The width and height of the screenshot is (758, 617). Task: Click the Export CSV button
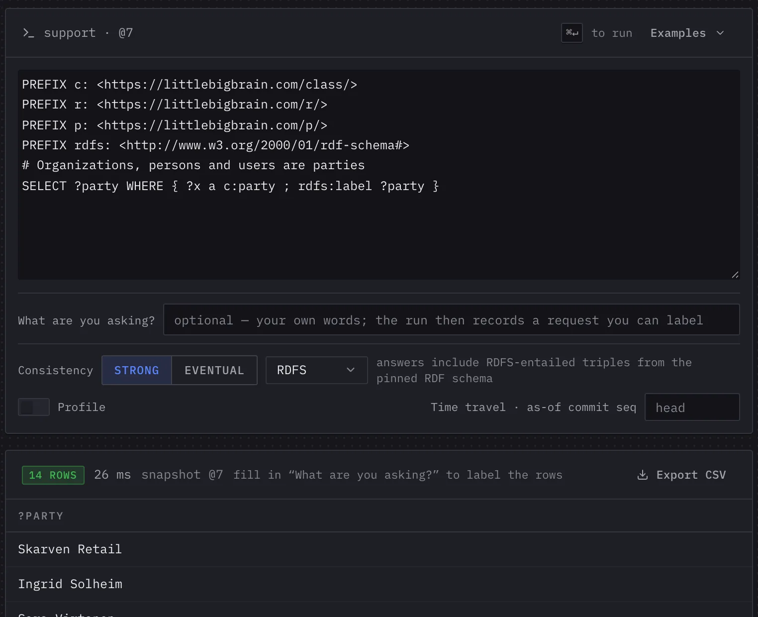681,475
